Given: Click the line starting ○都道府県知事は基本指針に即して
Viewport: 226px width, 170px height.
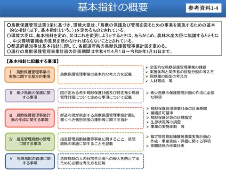Looking at the screenshot, I should (x=87, y=46).
